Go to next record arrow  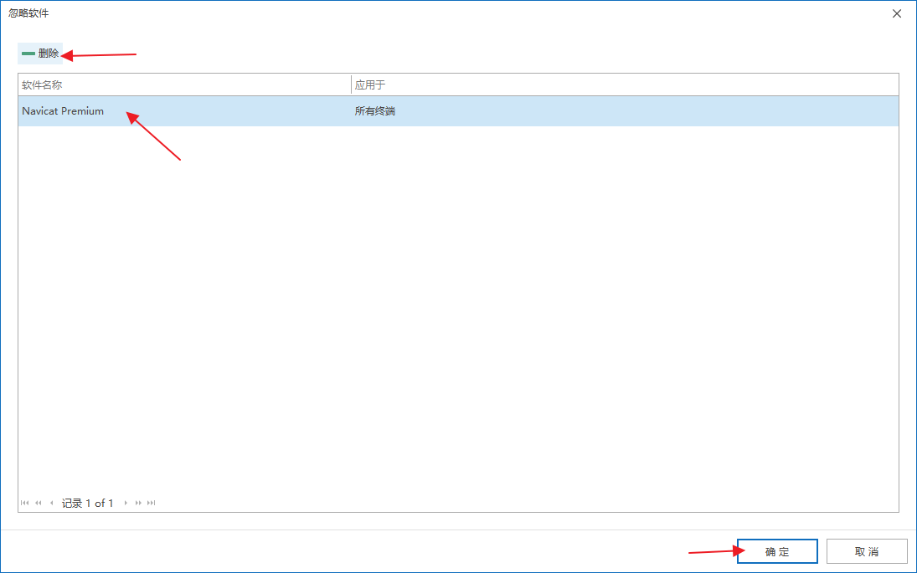pyautogui.click(x=126, y=503)
